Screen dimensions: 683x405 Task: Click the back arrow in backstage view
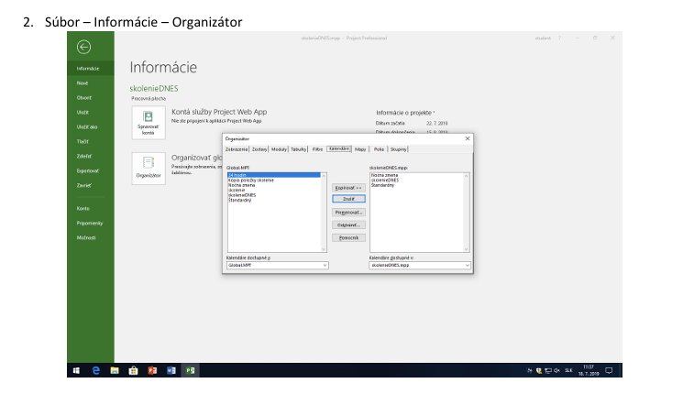(83, 47)
